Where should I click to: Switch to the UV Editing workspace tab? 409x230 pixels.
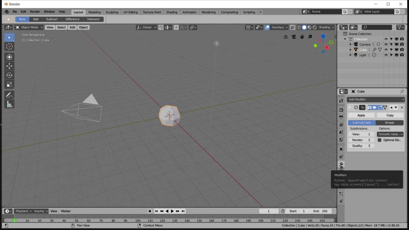(x=130, y=12)
